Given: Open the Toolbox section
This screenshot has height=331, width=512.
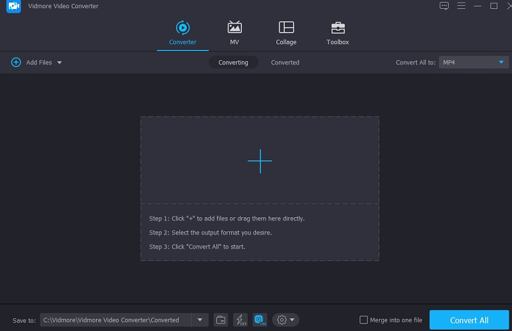Looking at the screenshot, I should pos(337,33).
